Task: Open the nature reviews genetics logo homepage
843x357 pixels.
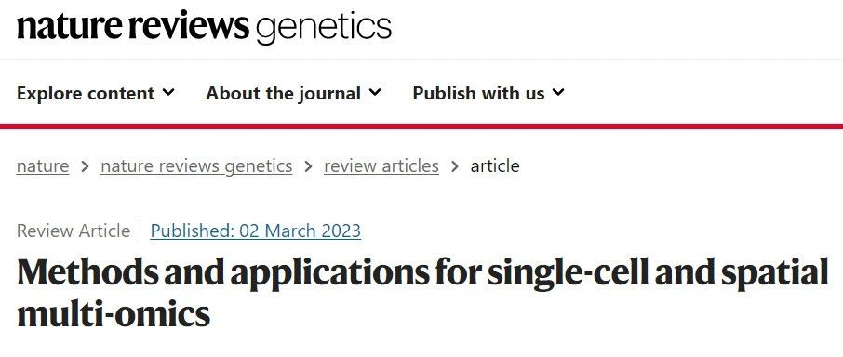Action: tap(204, 26)
